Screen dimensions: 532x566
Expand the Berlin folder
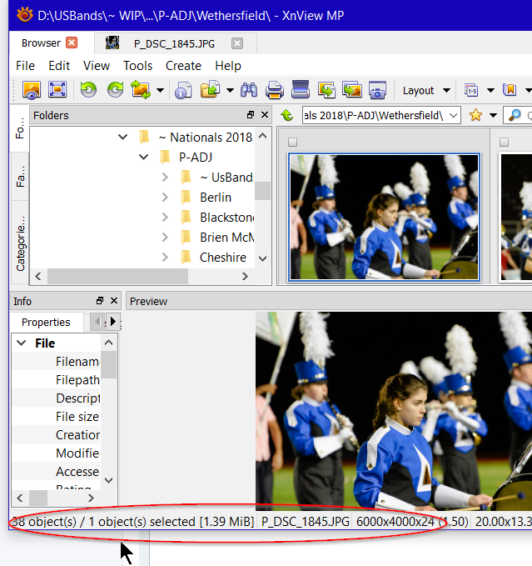165,197
